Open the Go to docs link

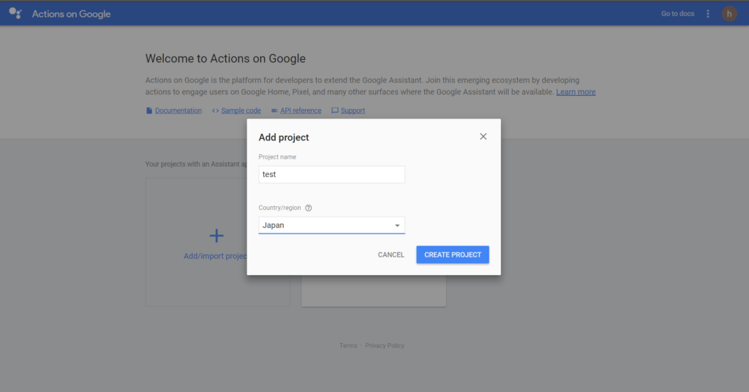pyautogui.click(x=677, y=14)
